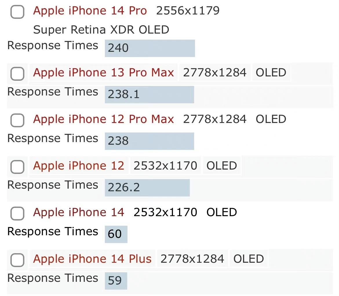Tick the iPhone 13 Pro Max checkbox
Screen dimensions: 339x296
[x=17, y=74]
